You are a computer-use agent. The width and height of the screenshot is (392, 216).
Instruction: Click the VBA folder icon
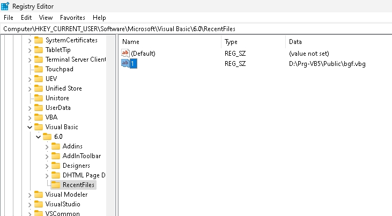coord(39,117)
